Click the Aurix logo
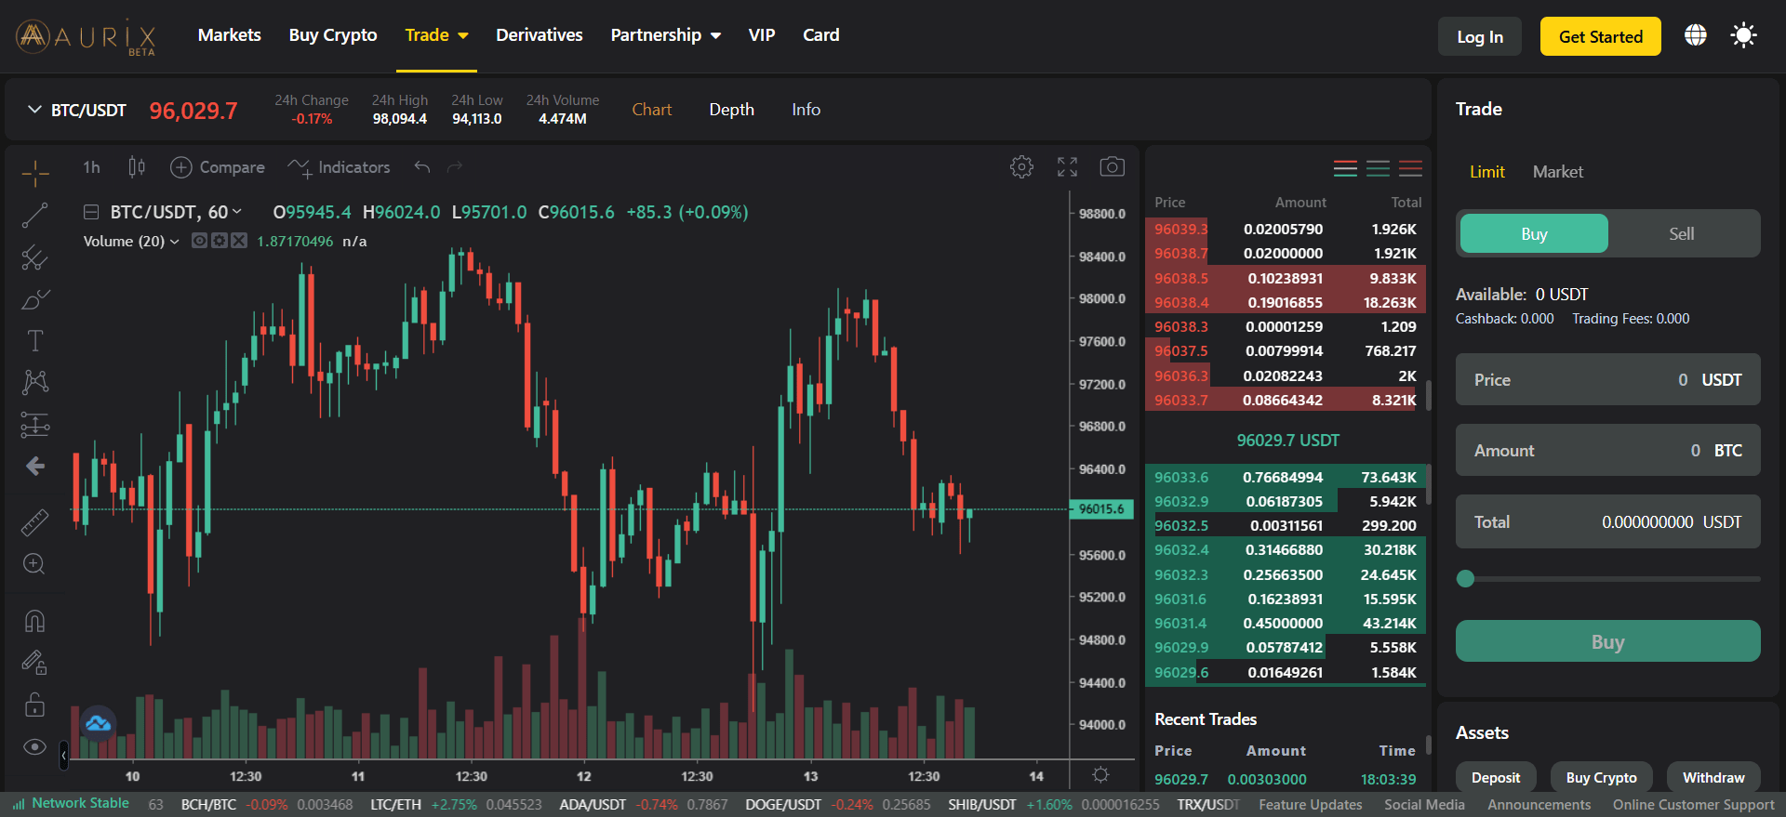Image resolution: width=1786 pixels, height=817 pixels. (86, 37)
